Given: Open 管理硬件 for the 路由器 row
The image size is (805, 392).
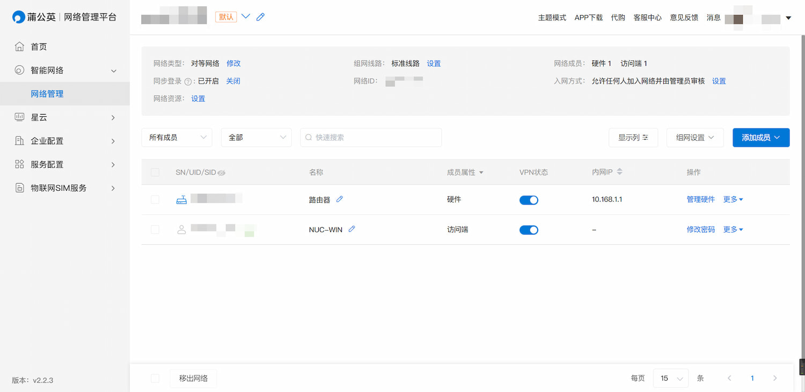Looking at the screenshot, I should pos(700,199).
